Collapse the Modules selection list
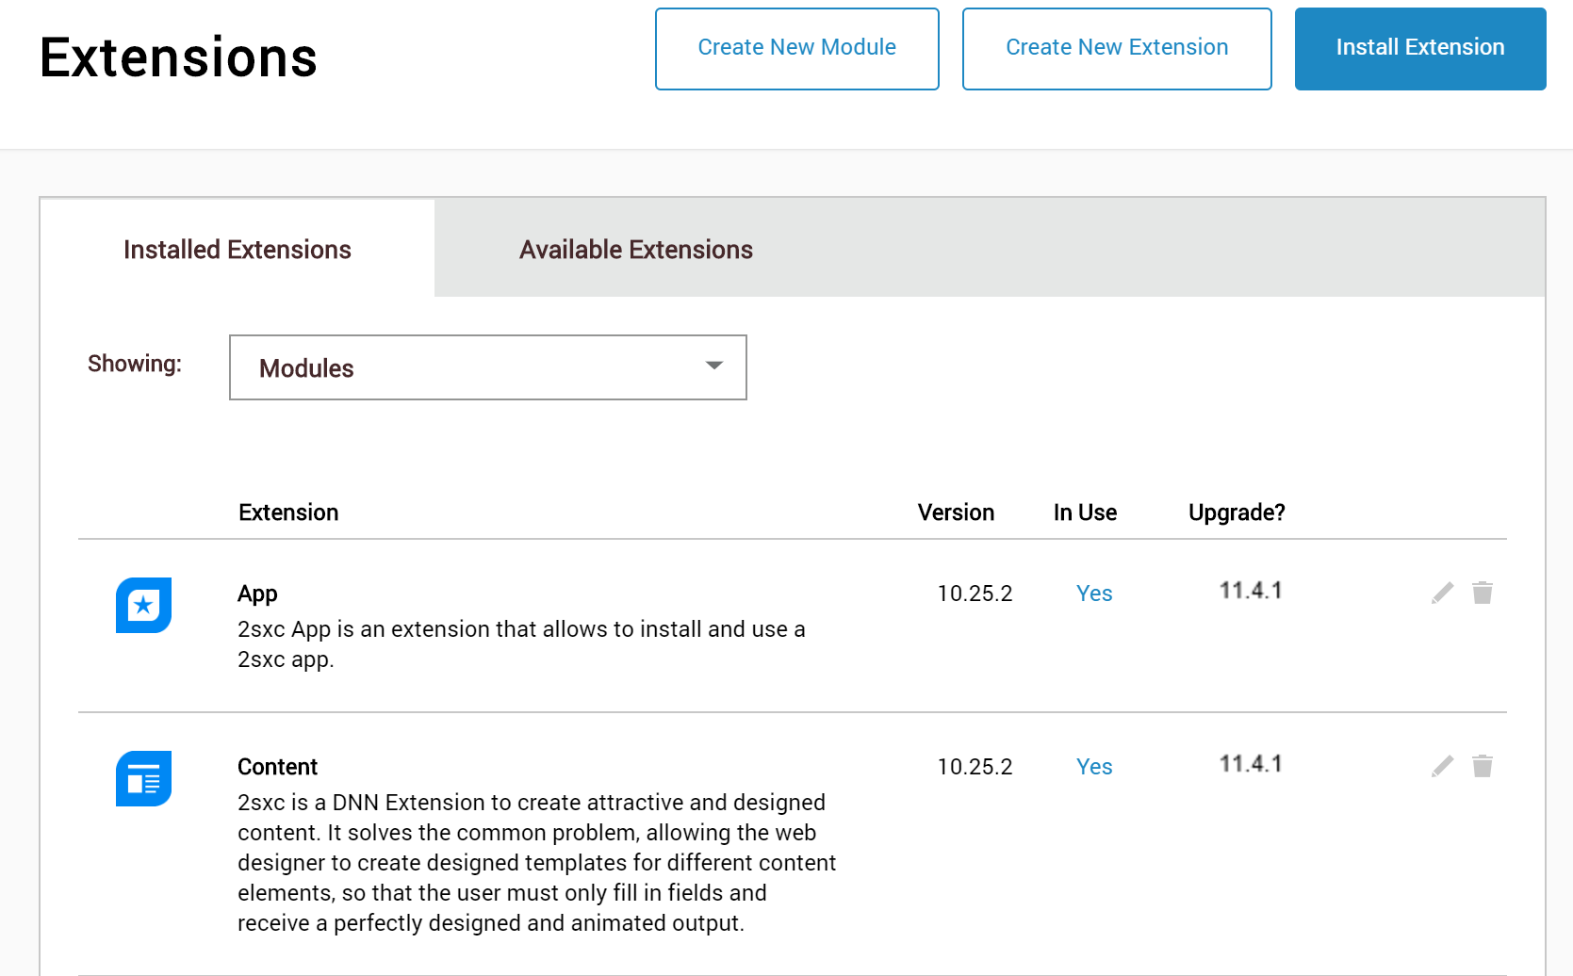The image size is (1573, 976). pyautogui.click(x=713, y=366)
